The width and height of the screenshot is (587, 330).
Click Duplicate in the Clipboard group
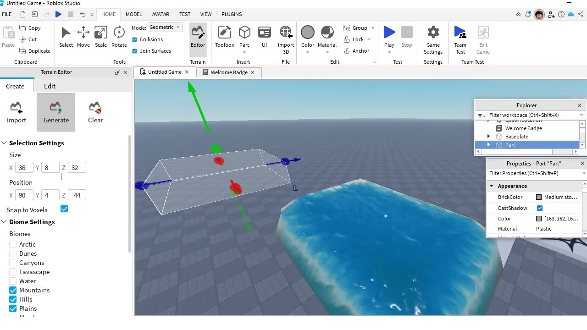35,51
